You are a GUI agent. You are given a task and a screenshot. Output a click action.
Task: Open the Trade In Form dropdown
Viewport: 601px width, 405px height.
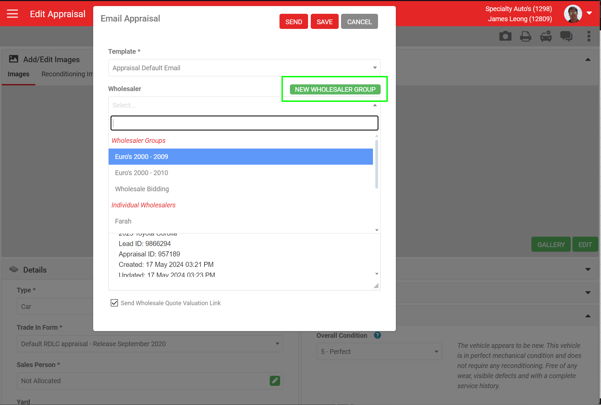click(x=150, y=344)
